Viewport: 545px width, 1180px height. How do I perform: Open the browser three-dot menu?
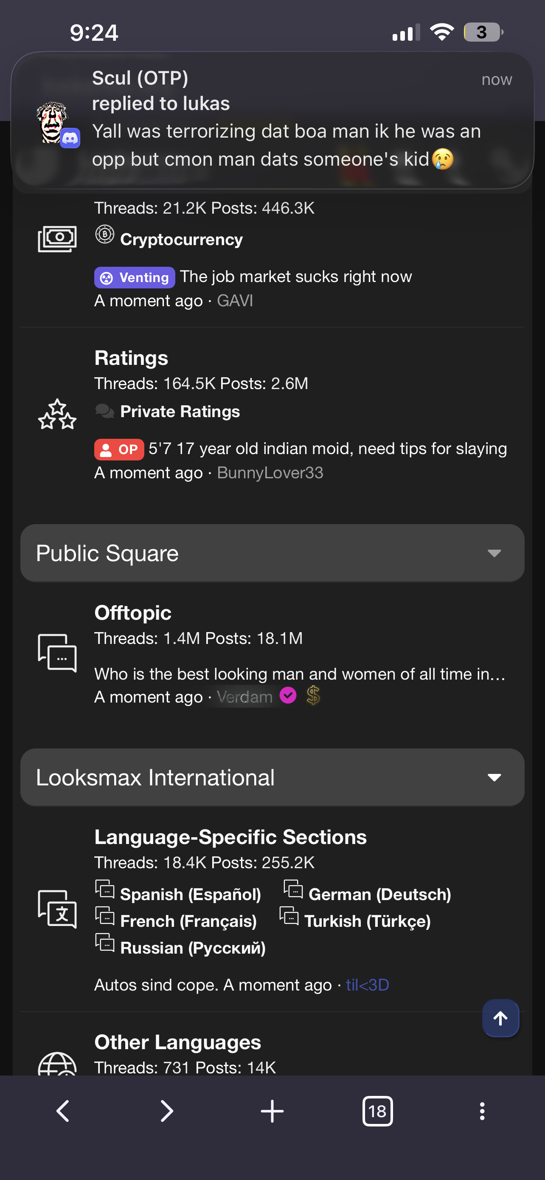click(482, 1111)
